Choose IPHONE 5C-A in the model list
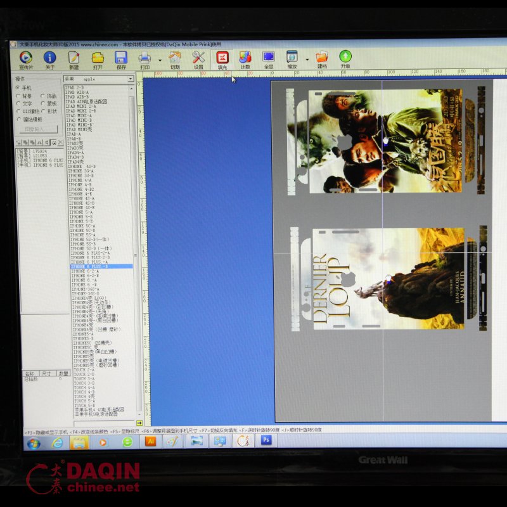 click(x=82, y=226)
